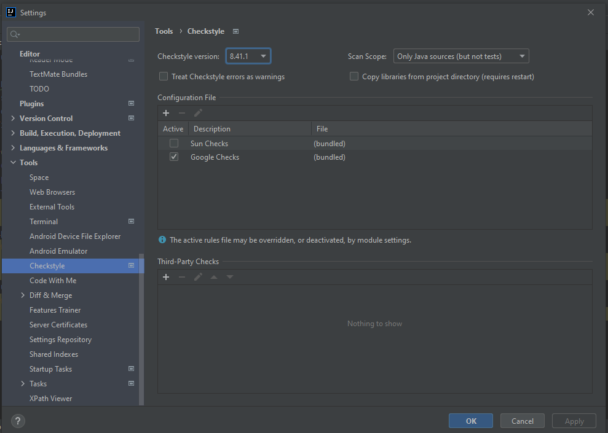Click the Active column header
608x433 pixels.
[173, 128]
